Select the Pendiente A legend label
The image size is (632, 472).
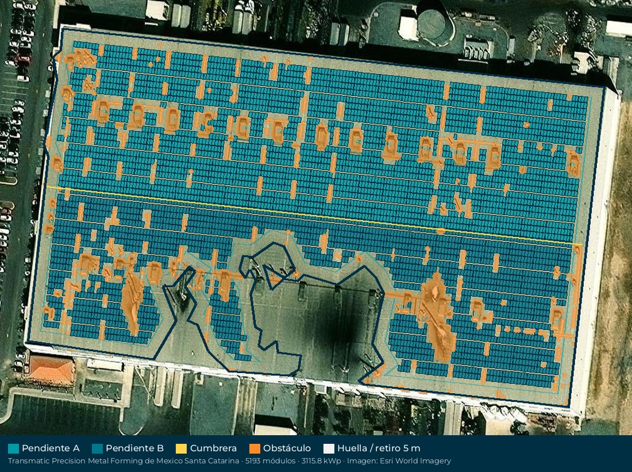[x=51, y=448]
